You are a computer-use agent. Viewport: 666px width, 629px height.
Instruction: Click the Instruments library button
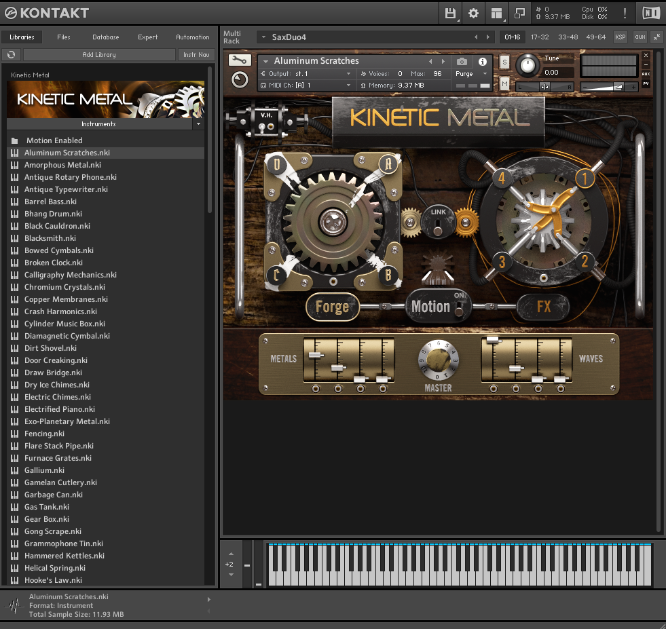tap(98, 124)
